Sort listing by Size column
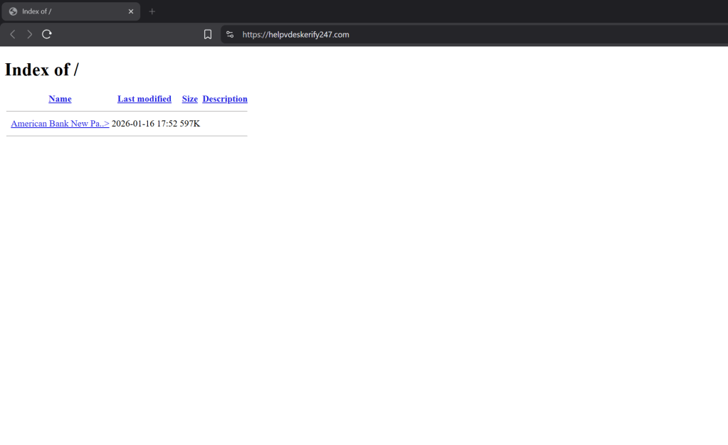Viewport: 728px width, 445px height. pos(189,99)
